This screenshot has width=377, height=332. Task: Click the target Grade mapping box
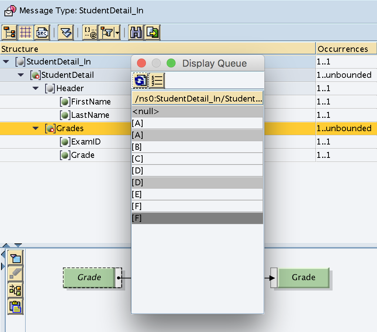pos(303,278)
